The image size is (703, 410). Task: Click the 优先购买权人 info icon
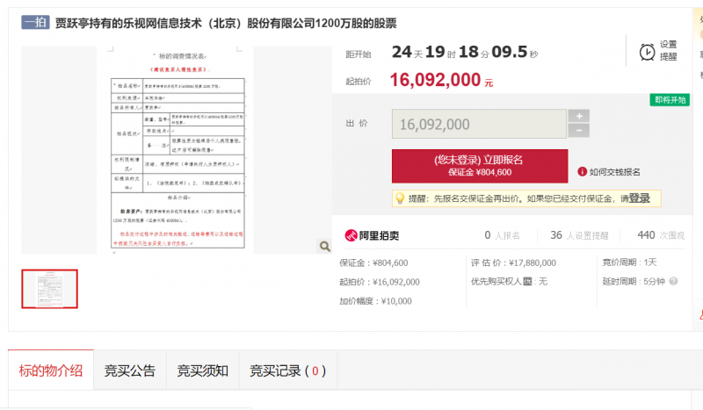pyautogui.click(x=528, y=282)
